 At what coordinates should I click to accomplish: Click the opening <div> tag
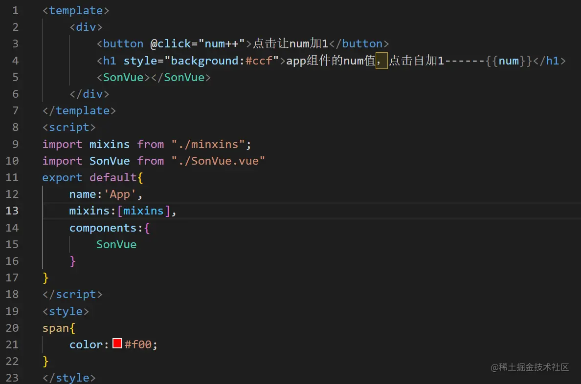(86, 27)
